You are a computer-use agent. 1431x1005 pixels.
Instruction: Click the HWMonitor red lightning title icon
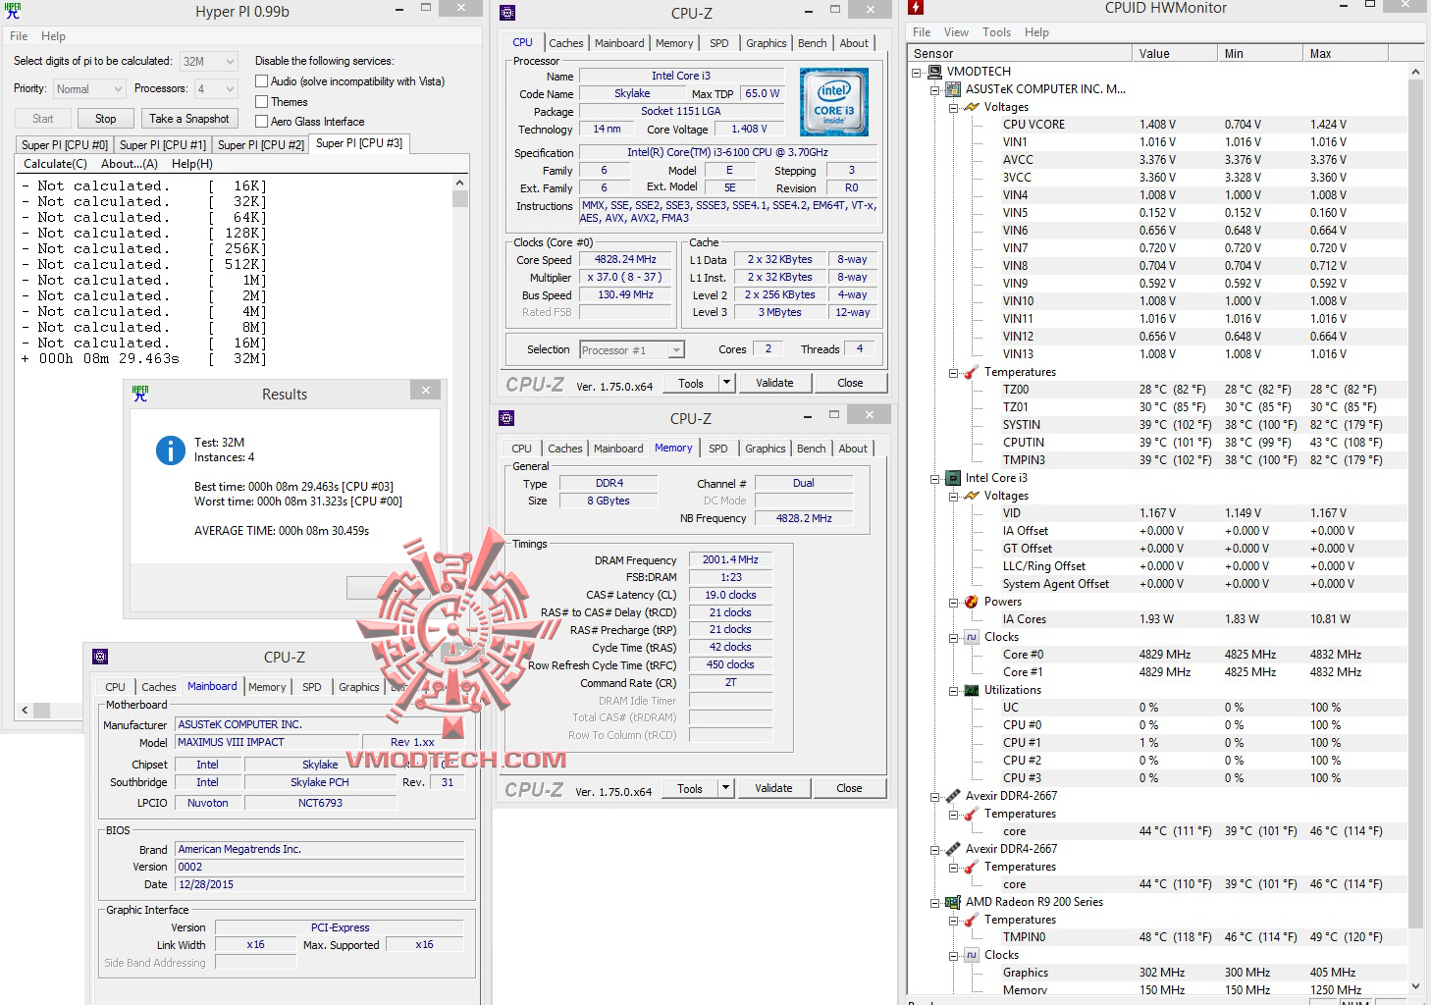point(916,8)
